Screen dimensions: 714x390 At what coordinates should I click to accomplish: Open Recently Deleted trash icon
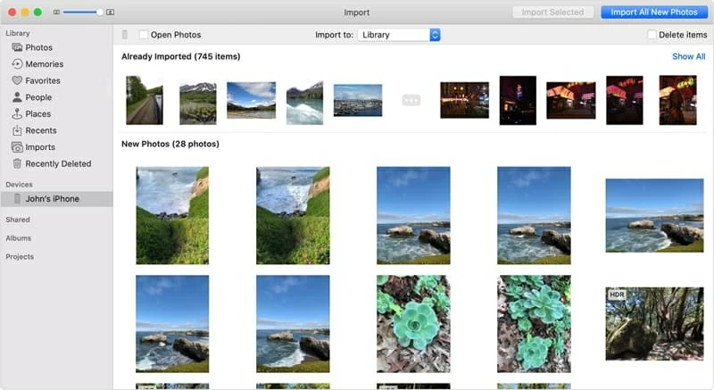[x=17, y=164]
